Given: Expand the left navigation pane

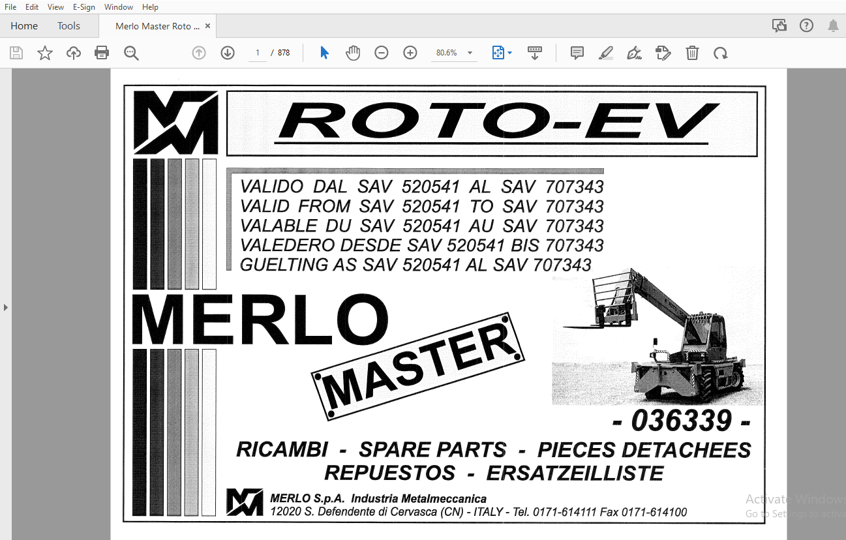Looking at the screenshot, I should click(x=6, y=307).
